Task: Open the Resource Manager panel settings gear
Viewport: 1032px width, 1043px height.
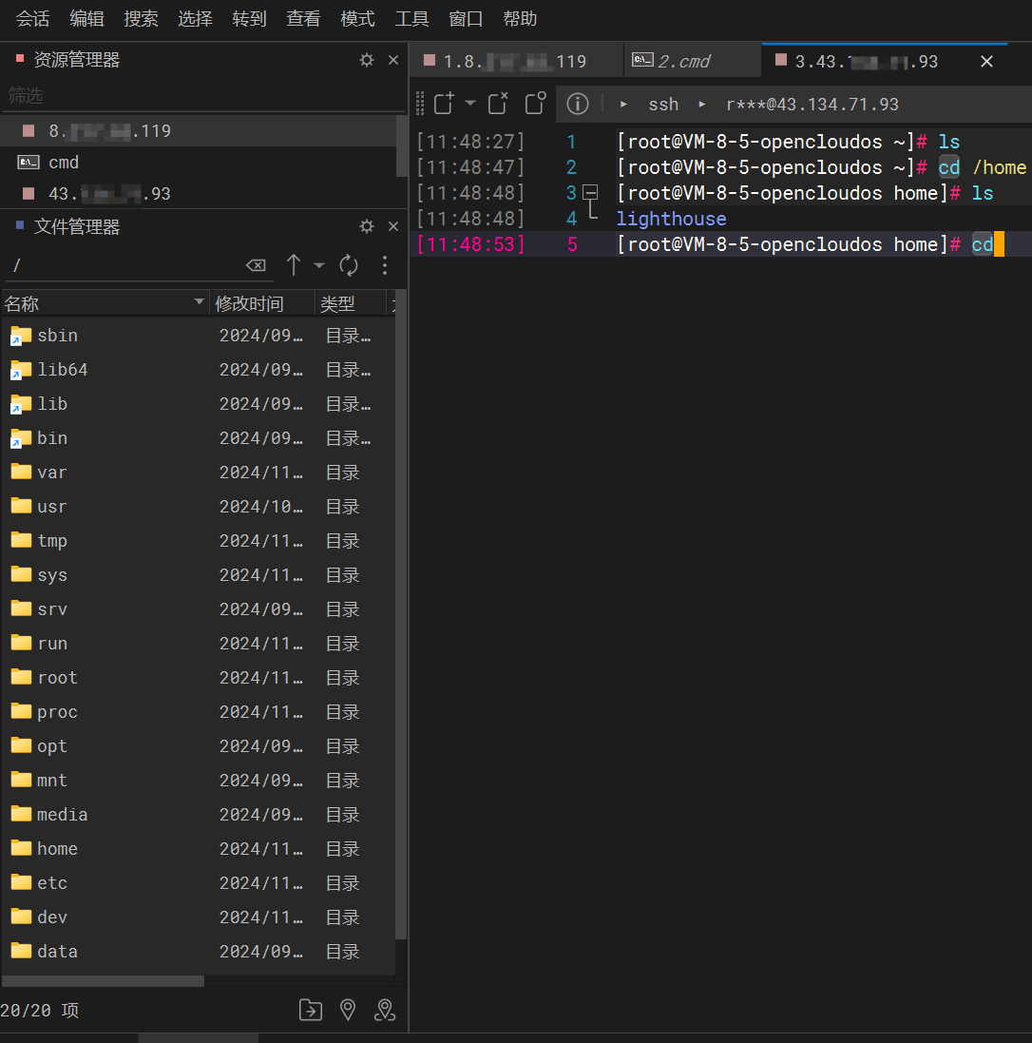Action: pyautogui.click(x=367, y=60)
